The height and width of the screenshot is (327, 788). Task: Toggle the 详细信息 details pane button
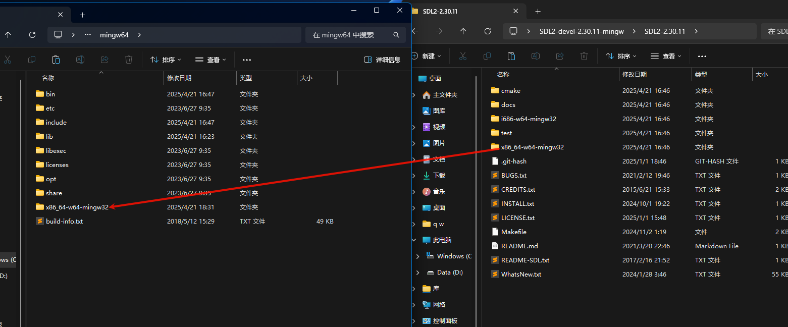point(382,60)
